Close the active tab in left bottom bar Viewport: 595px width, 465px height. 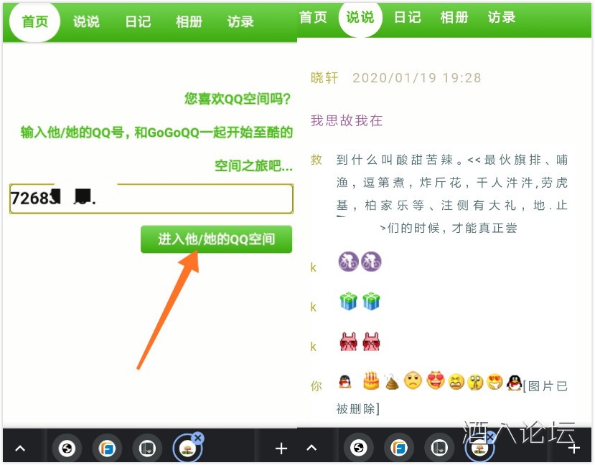198,438
